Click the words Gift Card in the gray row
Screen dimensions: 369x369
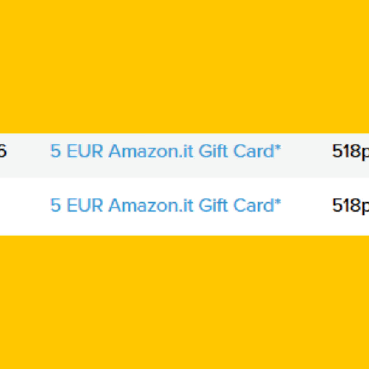pos(236,151)
